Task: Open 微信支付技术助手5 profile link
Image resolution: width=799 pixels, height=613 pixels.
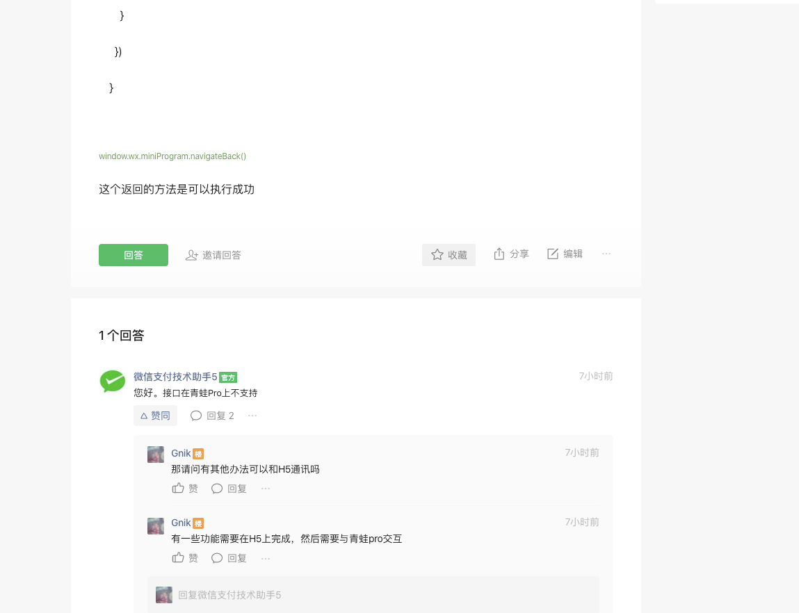Action: (175, 377)
